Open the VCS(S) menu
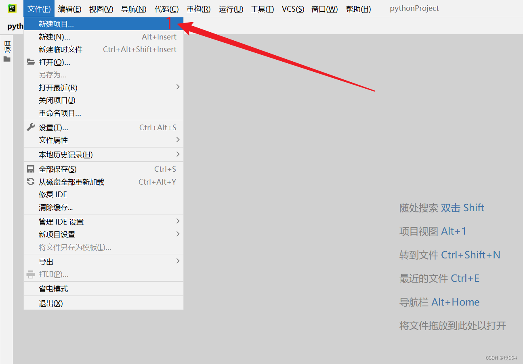 (293, 9)
